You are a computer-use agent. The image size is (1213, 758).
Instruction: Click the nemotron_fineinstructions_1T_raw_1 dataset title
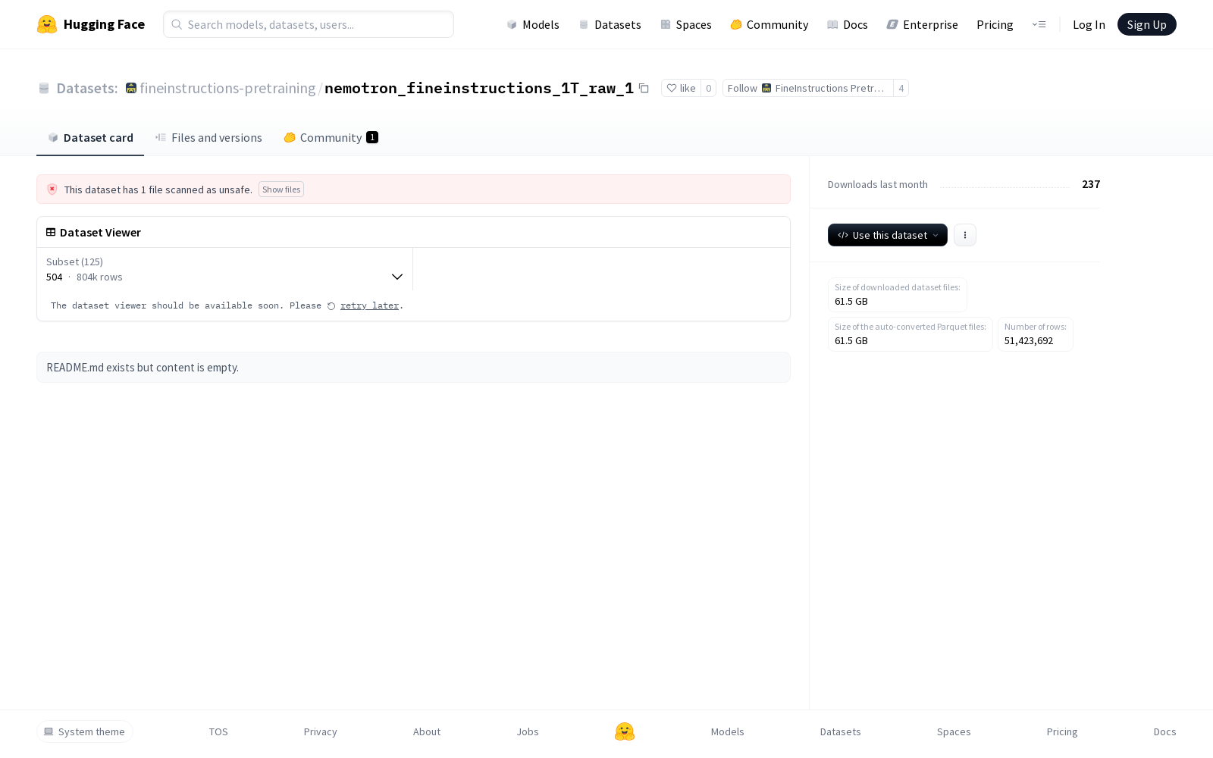[479, 88]
